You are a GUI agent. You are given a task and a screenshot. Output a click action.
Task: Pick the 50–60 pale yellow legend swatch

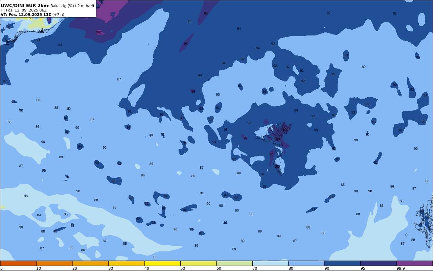tap(198, 263)
